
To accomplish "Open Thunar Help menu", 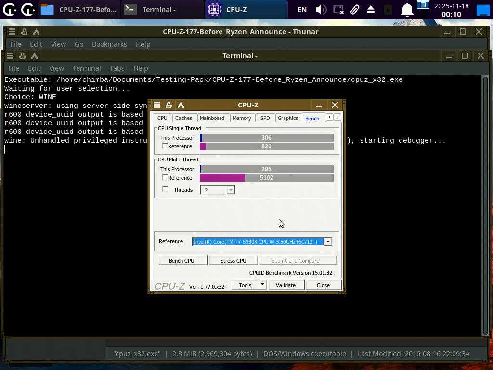I will click(143, 44).
